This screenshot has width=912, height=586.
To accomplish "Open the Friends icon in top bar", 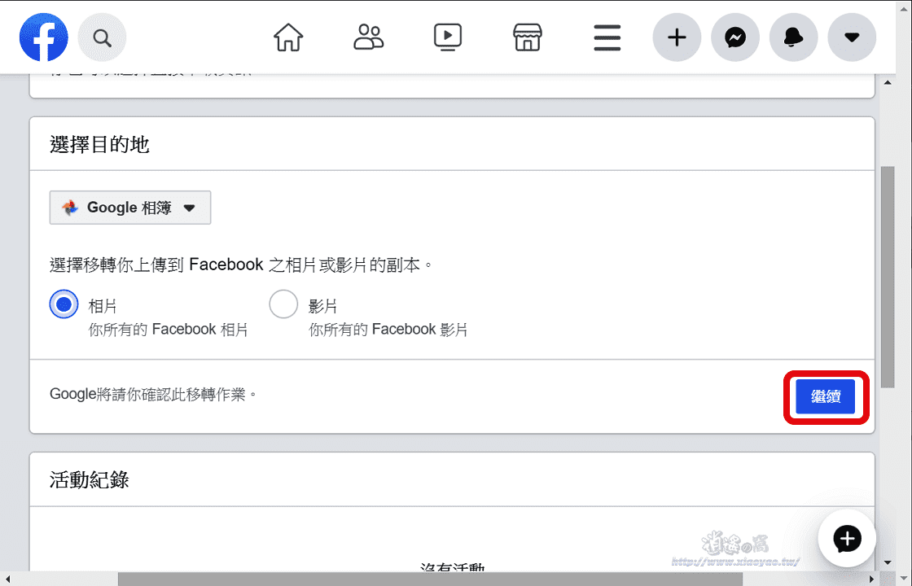I will 369,37.
